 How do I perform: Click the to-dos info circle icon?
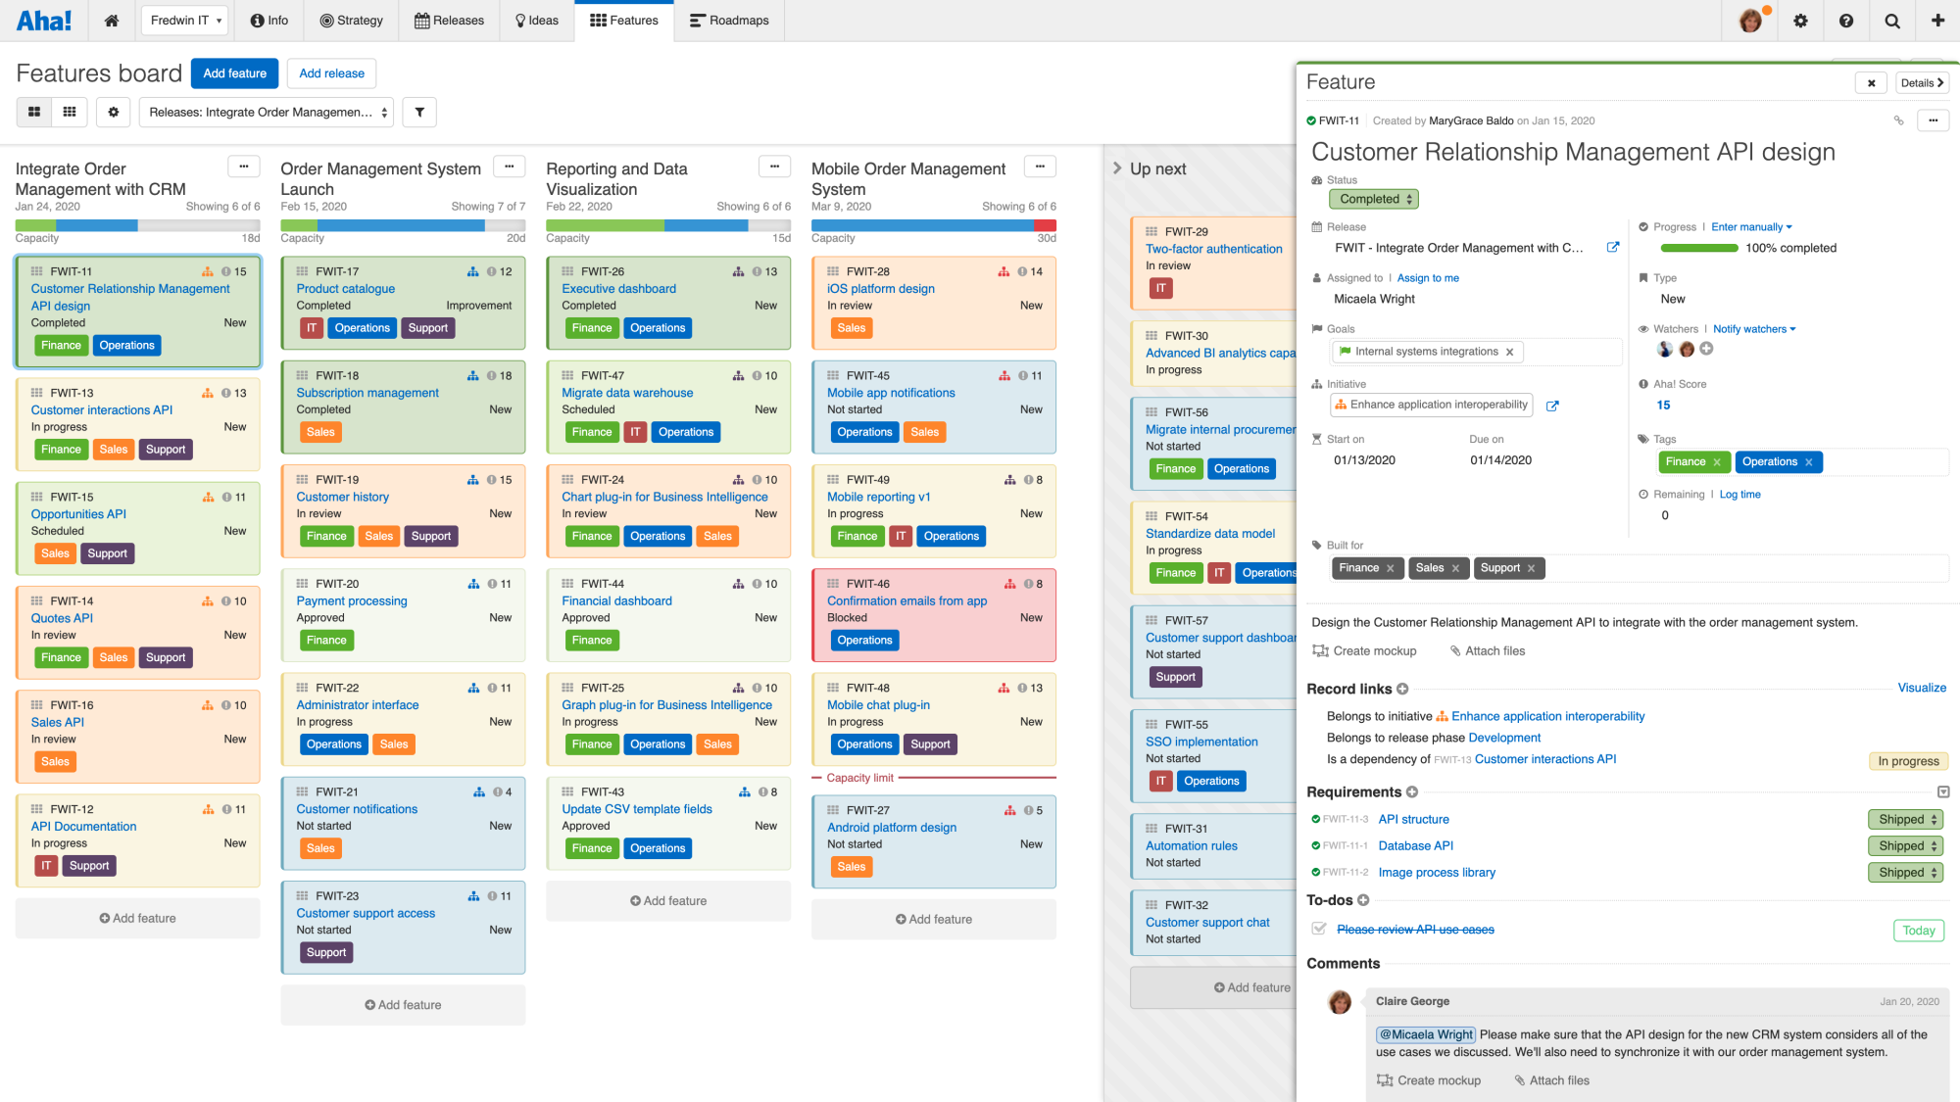pyautogui.click(x=1365, y=899)
